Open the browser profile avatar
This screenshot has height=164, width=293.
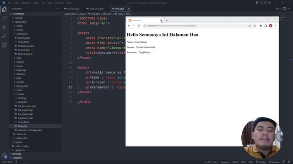tap(271, 26)
